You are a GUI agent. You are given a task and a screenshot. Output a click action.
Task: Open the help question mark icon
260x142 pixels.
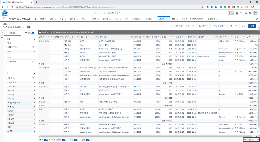click(x=241, y=13)
